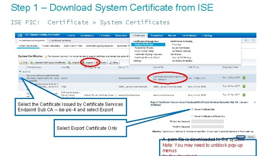Select Certificate Periodic Check in dropdown menu
The image size is (278, 156).
(147, 57)
